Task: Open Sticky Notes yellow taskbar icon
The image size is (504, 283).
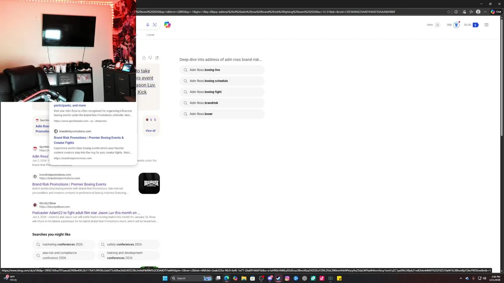Action: pyautogui.click(x=339, y=278)
